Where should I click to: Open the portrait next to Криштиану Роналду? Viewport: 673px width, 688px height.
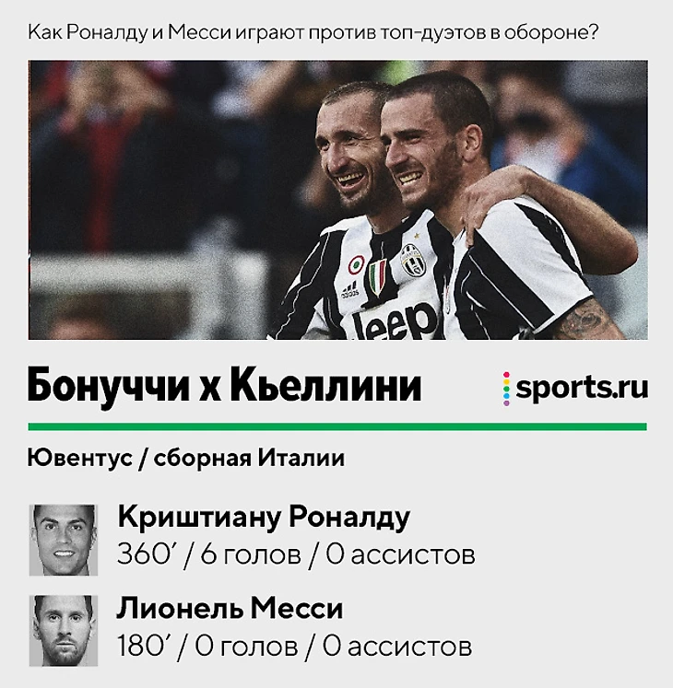coord(64,540)
